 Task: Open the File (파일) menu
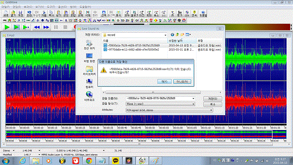click(6, 7)
